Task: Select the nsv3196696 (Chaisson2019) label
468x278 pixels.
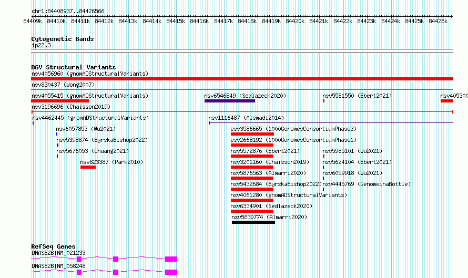Action: coord(71,107)
